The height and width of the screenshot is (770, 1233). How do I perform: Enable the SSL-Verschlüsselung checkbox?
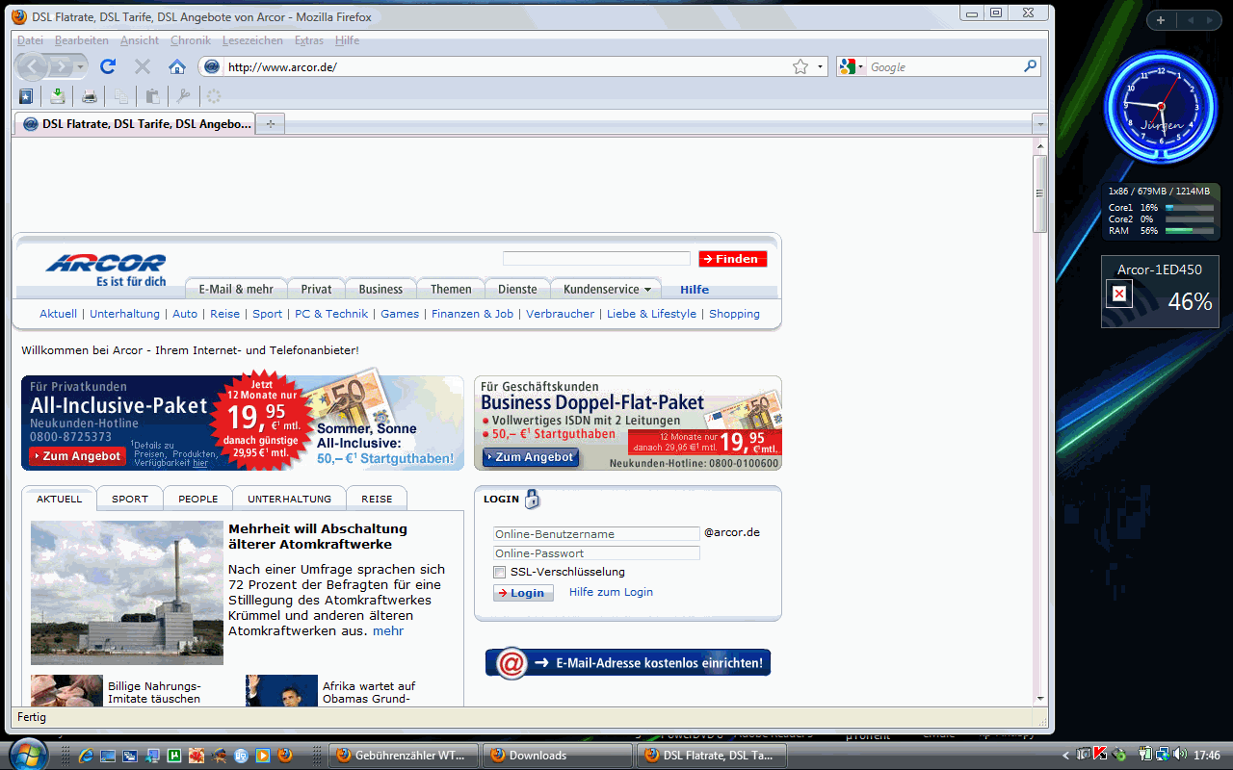(499, 572)
